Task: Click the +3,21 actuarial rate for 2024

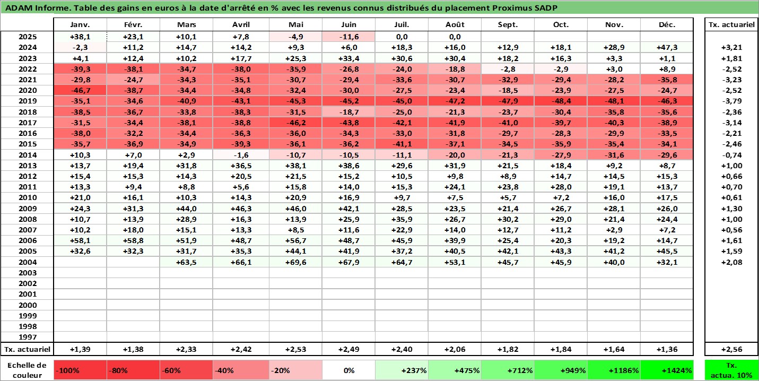Action: click(x=731, y=48)
